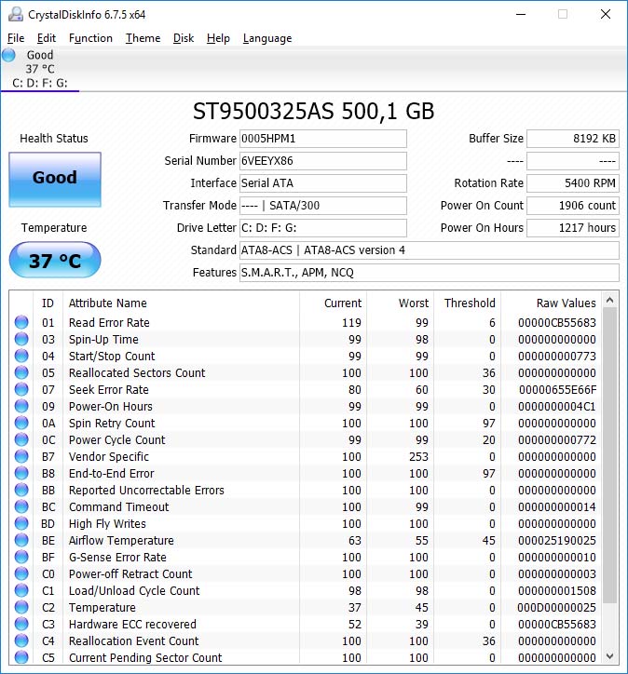The height and width of the screenshot is (674, 628).
Task: Click raw value 00000655E66F for Seek Error Rate
Action: tap(557, 389)
